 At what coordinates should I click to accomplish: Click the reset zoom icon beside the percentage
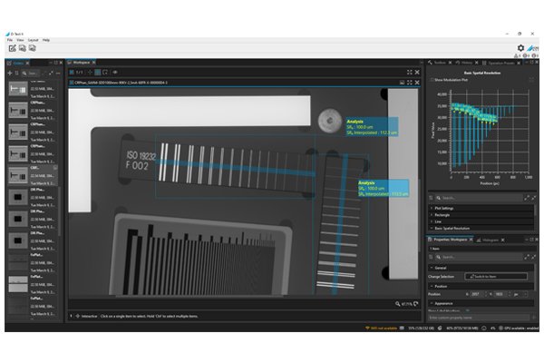pyautogui.click(x=415, y=304)
